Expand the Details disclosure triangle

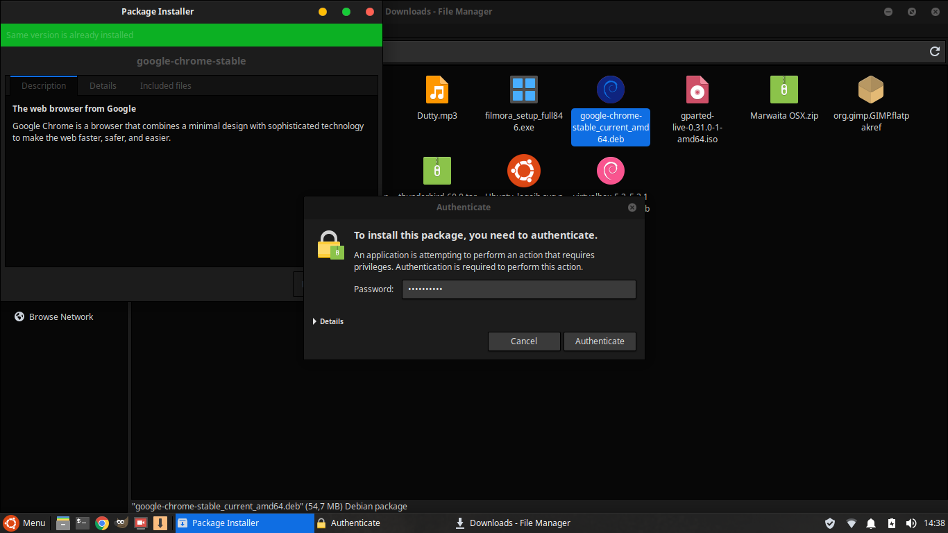pyautogui.click(x=315, y=321)
